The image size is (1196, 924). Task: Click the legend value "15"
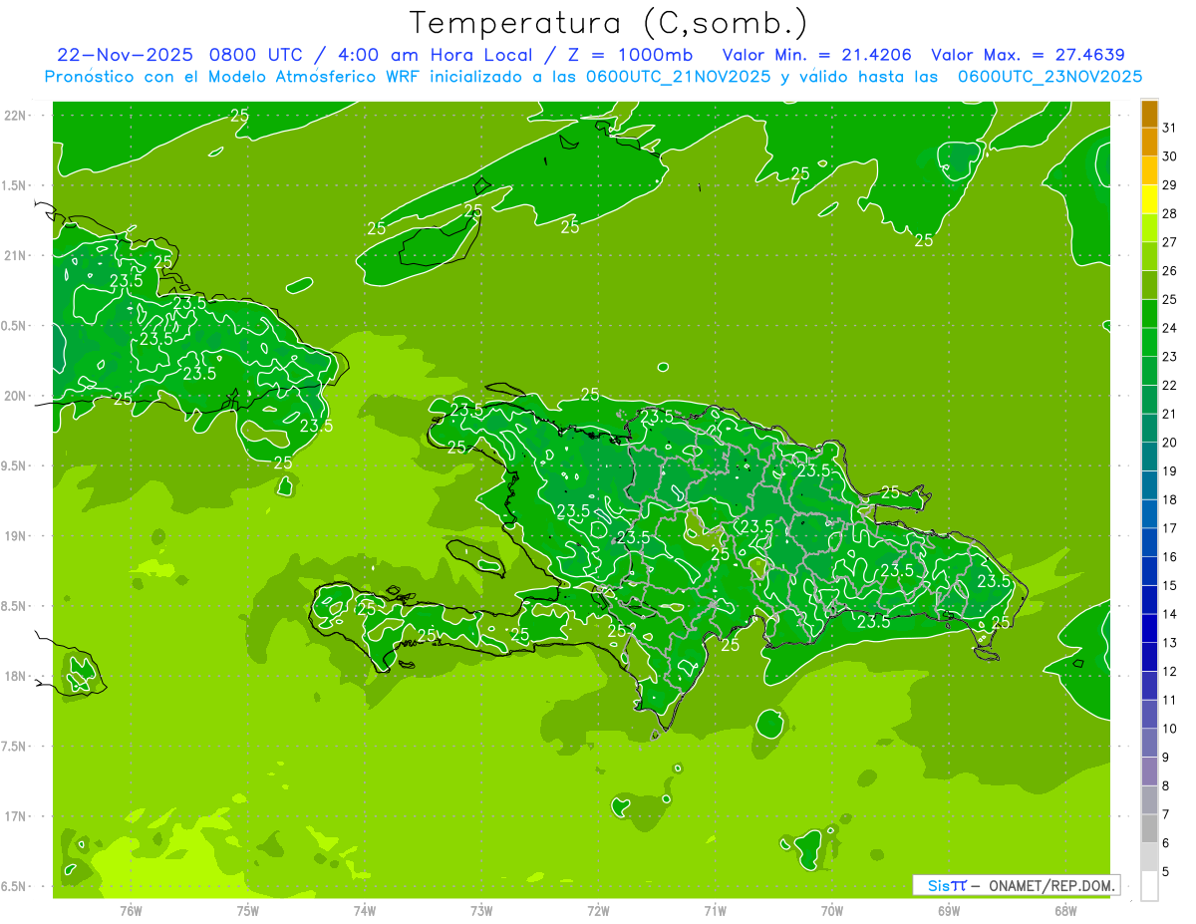click(1170, 585)
